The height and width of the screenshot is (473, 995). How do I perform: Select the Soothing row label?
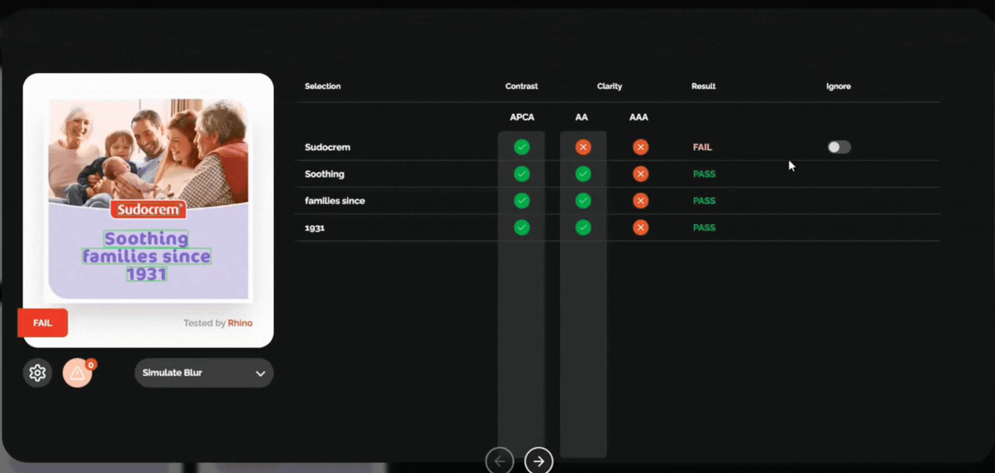click(325, 174)
